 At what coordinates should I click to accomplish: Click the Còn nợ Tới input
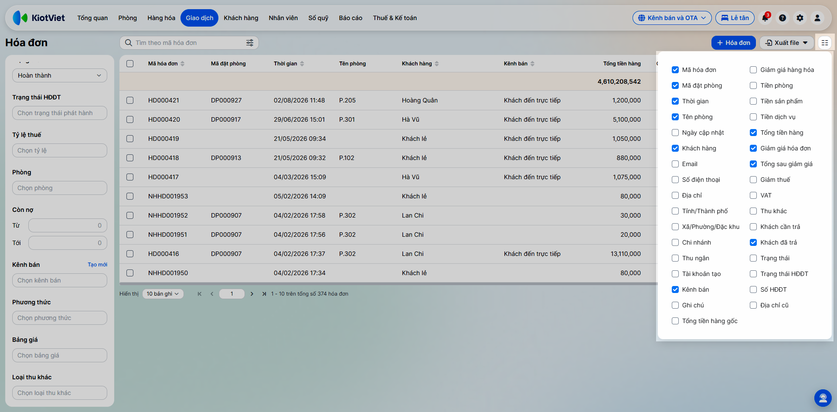[68, 243]
